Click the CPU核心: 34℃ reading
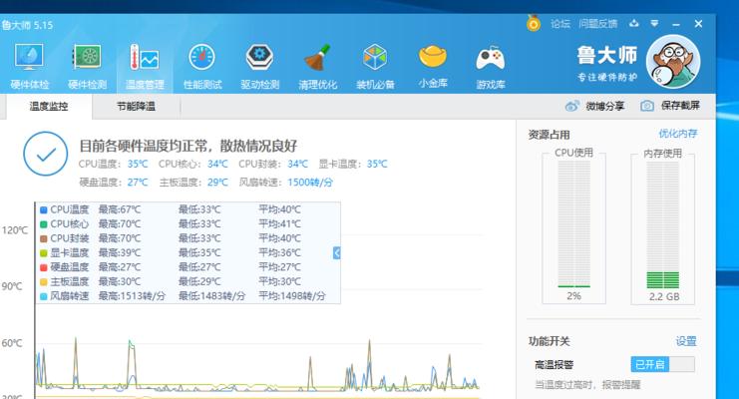Screen dimensions: 739x399 [193, 165]
